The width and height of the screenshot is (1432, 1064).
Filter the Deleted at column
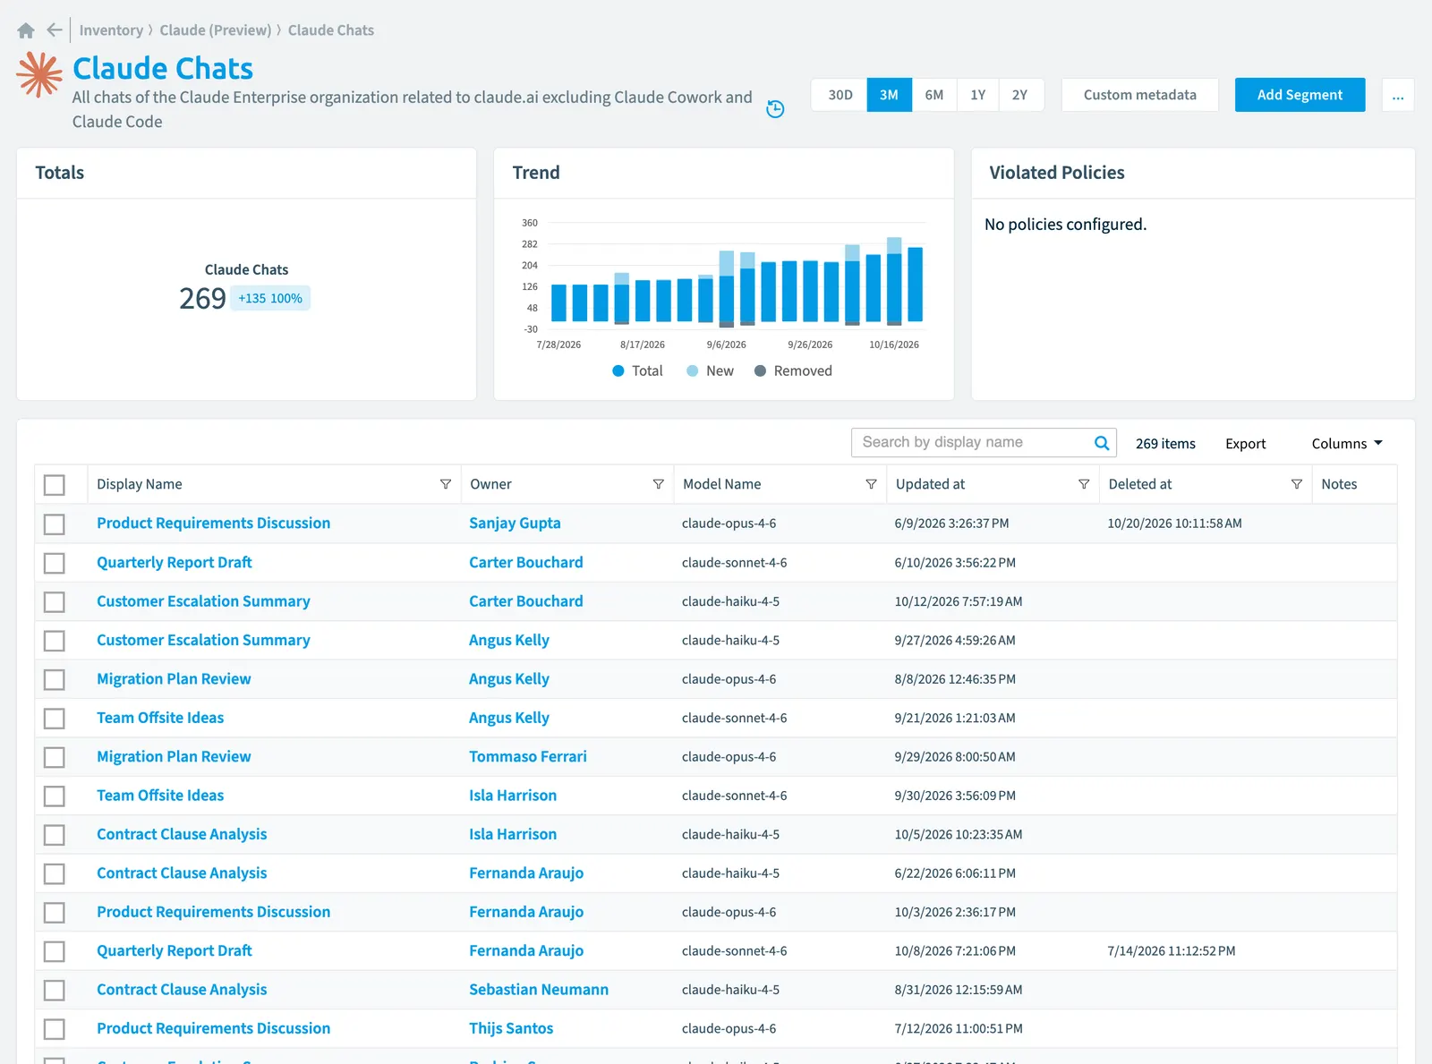[1296, 484]
